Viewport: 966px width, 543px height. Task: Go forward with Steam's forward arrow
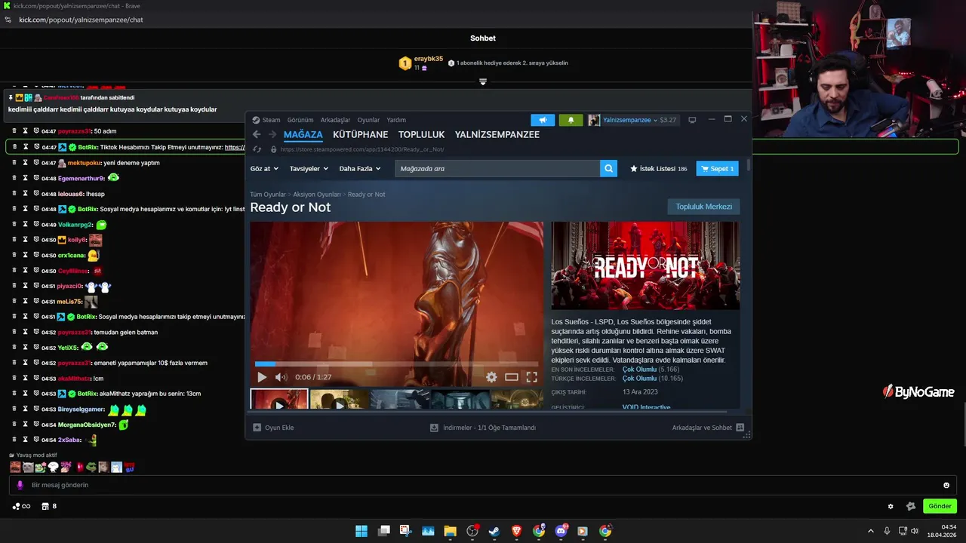tap(272, 134)
